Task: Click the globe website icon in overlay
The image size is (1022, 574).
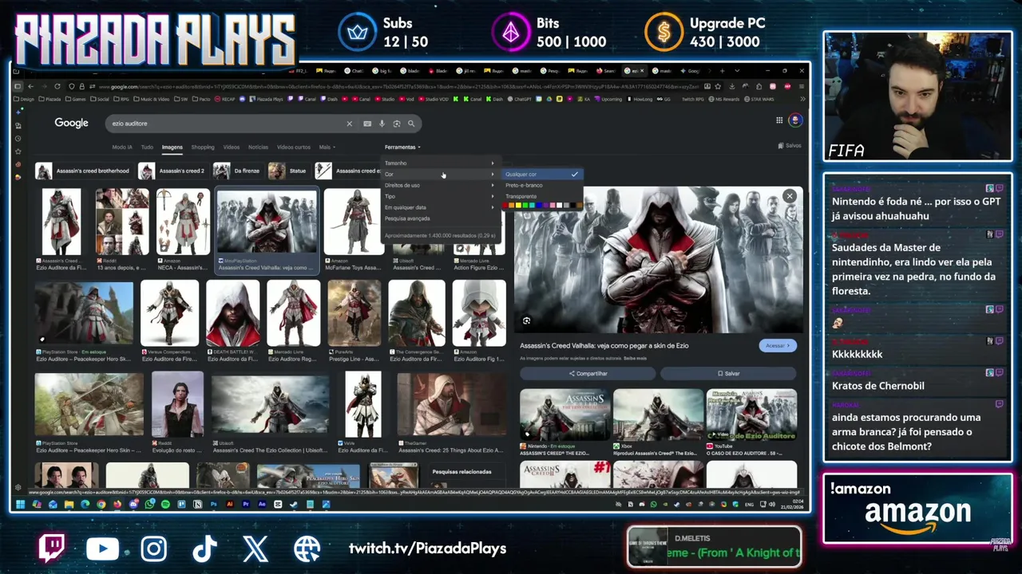Action: pyautogui.click(x=307, y=548)
